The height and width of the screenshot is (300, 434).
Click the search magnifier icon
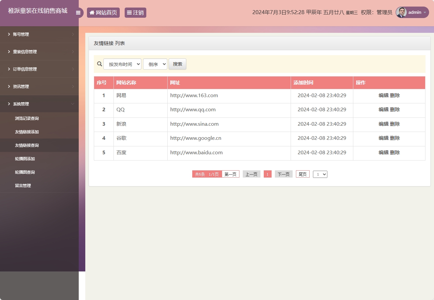99,64
